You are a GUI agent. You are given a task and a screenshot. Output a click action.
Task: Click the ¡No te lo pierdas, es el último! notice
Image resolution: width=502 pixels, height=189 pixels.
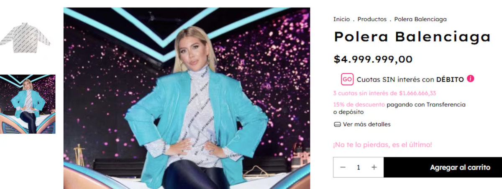point(382,145)
